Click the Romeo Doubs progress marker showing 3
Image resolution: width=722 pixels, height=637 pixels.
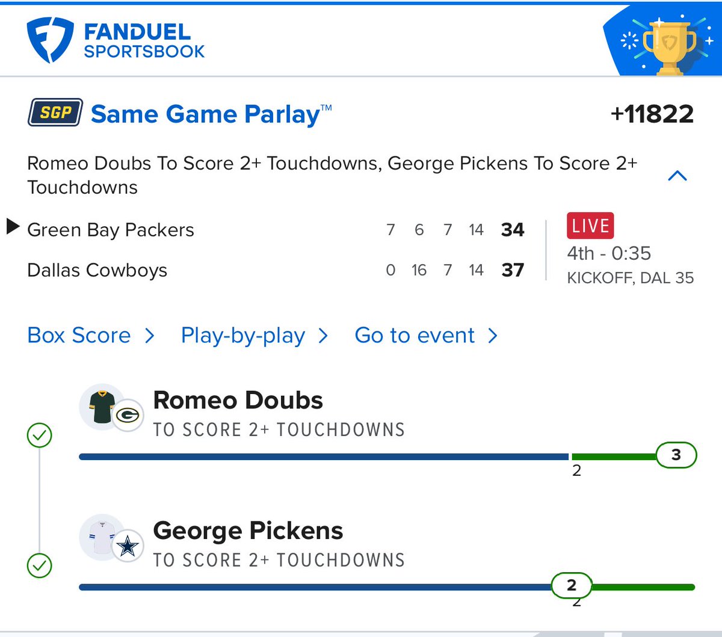click(676, 455)
